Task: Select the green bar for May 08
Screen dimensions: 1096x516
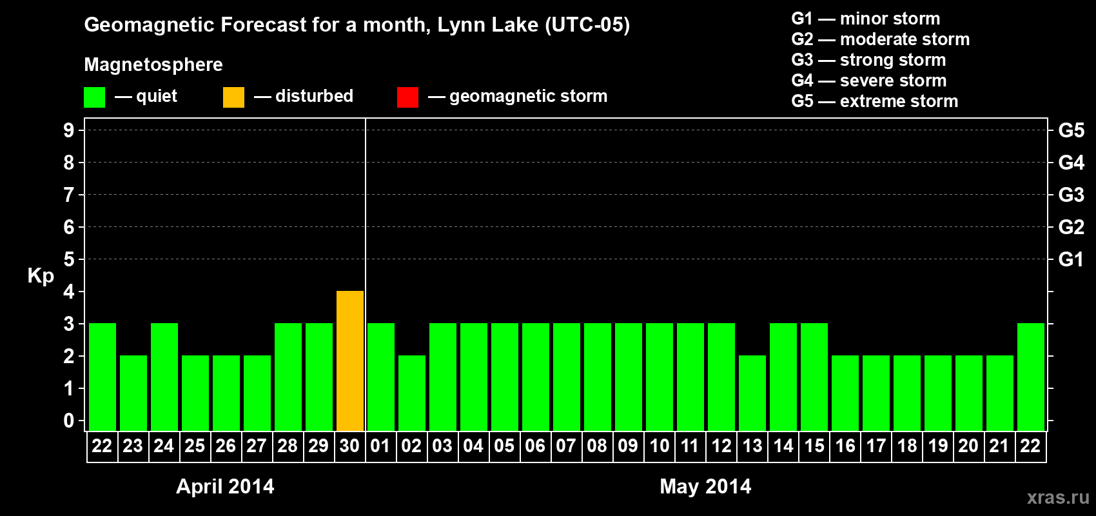Action: (x=598, y=377)
